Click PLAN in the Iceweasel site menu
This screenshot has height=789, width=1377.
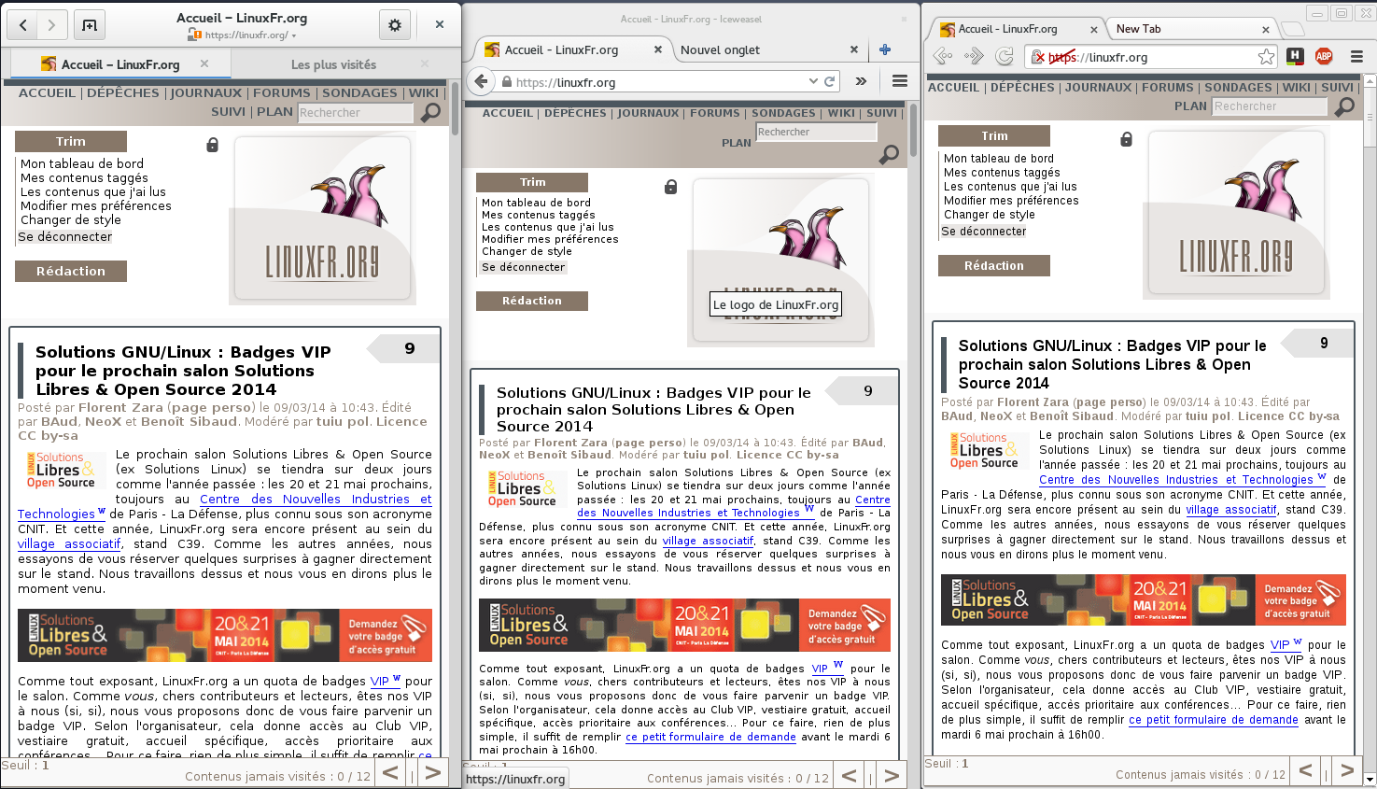737,143
